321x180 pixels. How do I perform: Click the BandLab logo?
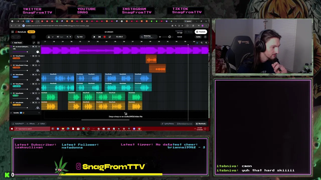click(21, 32)
